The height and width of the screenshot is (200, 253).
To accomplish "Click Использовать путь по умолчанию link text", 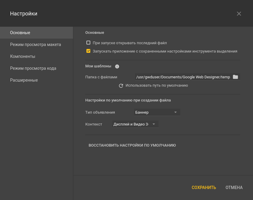I will point(157,85).
